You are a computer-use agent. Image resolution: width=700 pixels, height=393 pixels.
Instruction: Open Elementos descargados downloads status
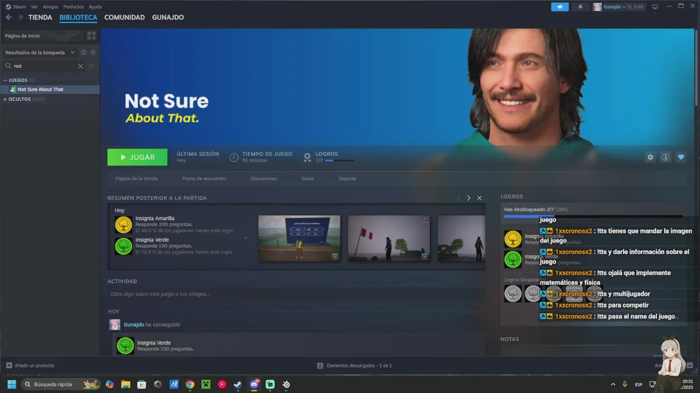tap(354, 365)
